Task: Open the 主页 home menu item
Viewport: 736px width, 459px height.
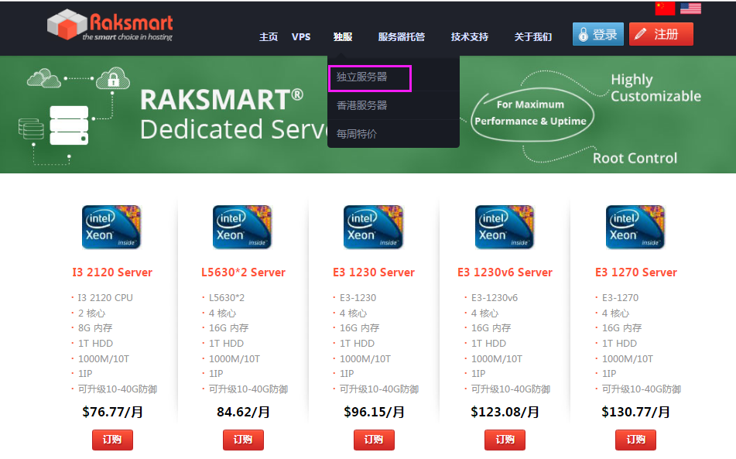Action: (269, 36)
